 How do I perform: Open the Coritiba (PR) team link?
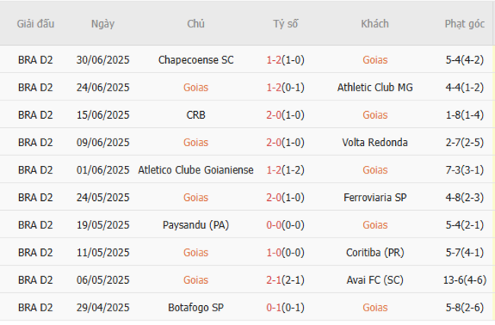click(375, 253)
